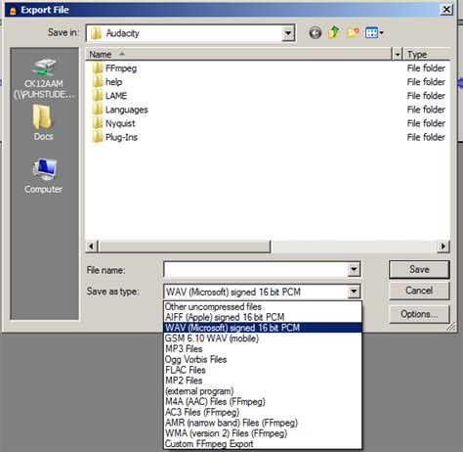Image resolution: width=463 pixels, height=452 pixels.
Task: Sort files by Type column header
Action: click(427, 54)
